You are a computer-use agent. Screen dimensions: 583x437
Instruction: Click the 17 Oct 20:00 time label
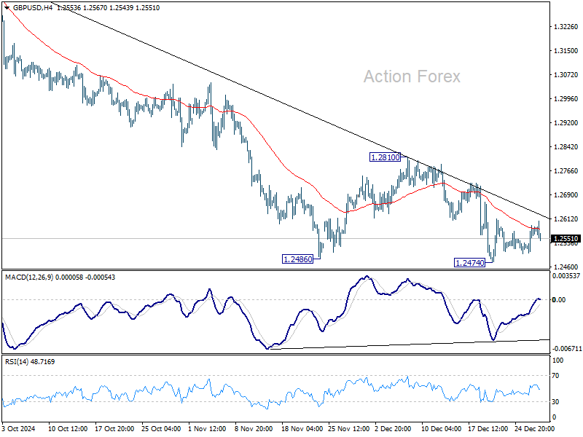coord(114,428)
